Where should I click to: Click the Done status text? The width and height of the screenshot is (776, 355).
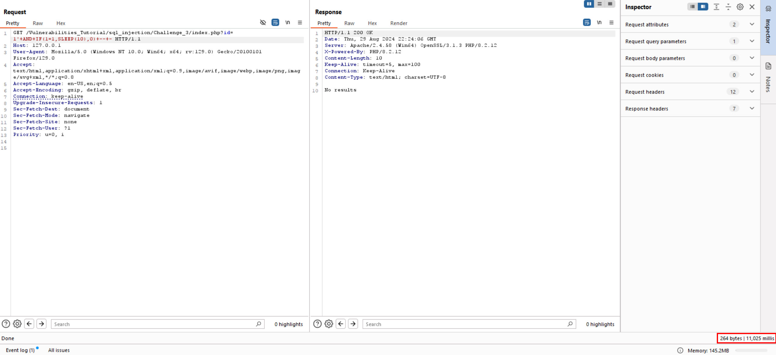tap(8, 338)
